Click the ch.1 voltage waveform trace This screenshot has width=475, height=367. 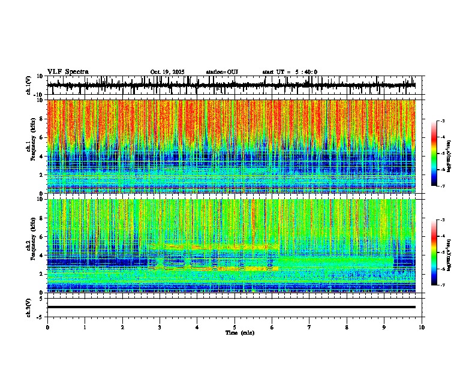[x=231, y=85]
